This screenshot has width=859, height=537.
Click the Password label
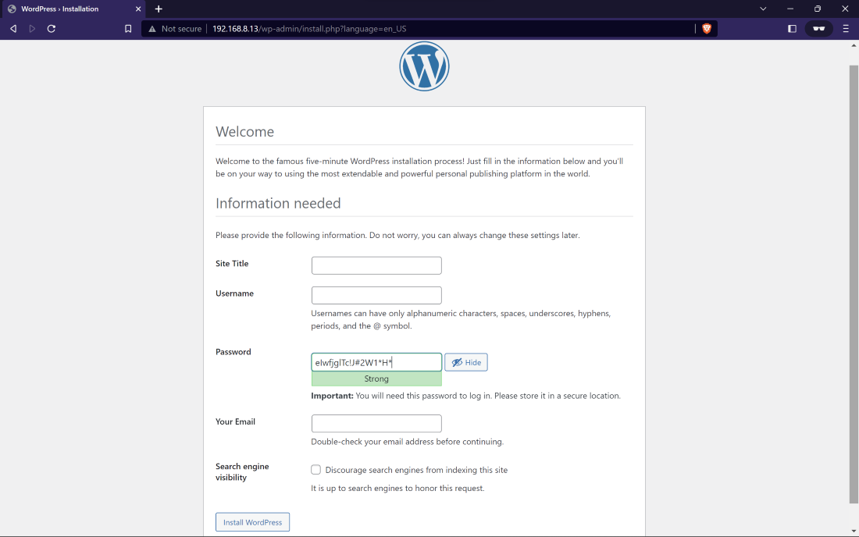click(x=233, y=352)
